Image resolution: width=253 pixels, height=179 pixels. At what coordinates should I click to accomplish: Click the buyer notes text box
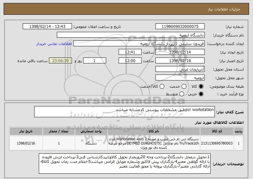pyautogui.click(x=125, y=164)
